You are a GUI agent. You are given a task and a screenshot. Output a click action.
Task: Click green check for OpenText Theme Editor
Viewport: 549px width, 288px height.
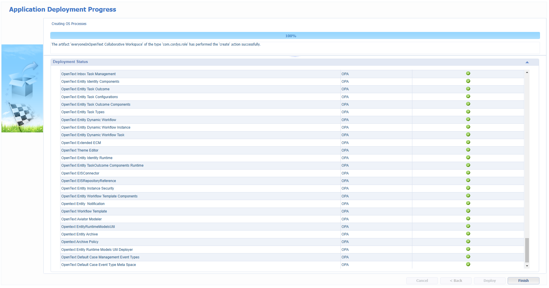[468, 150]
